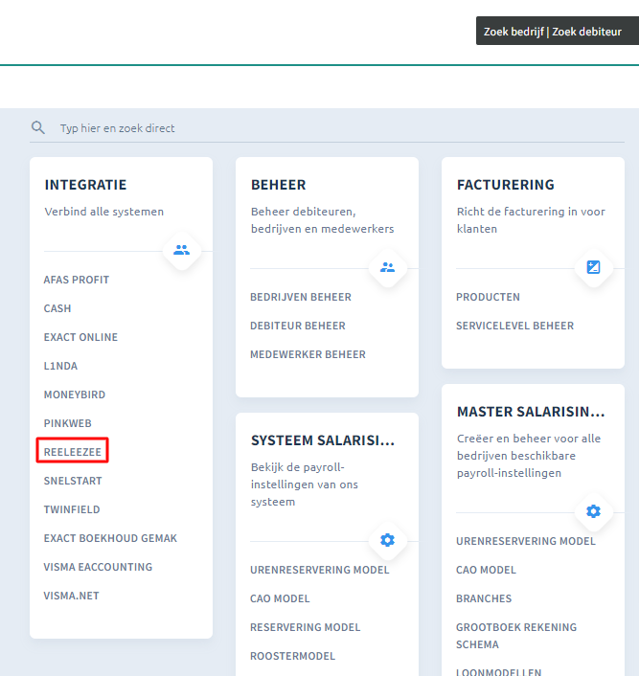The width and height of the screenshot is (639, 676).
Task: Go to Servicelevel Beheer
Action: point(514,326)
